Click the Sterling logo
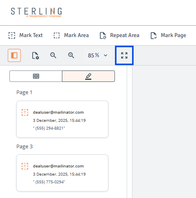Screen dimensions: 196x198 (x=36, y=12)
